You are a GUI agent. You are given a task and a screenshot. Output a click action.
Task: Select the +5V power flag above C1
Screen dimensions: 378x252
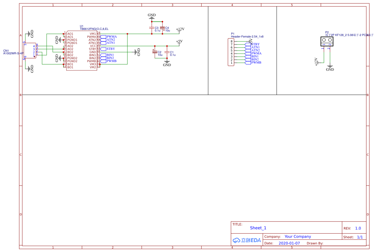(179, 42)
